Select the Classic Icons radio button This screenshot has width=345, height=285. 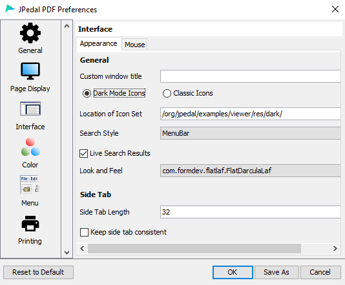click(x=167, y=93)
